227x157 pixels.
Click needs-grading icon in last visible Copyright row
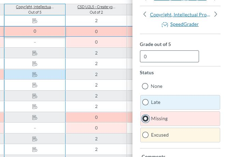34,150
